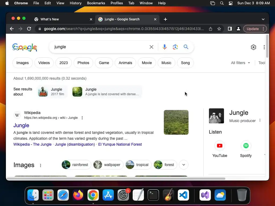275x206 pixels.
Task: Open the View menu
Action: coord(60,3)
